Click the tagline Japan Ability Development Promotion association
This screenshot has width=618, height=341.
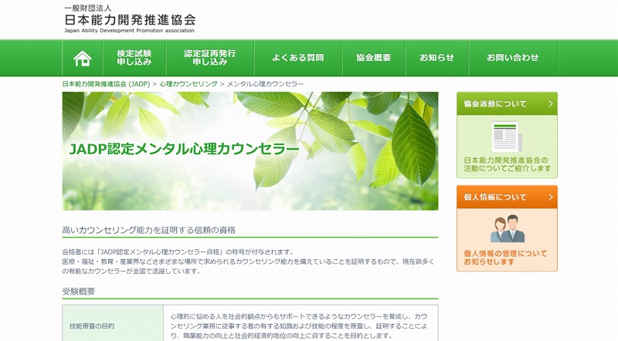pyautogui.click(x=129, y=30)
